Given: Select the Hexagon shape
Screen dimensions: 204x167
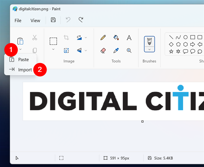Looking at the screenshot, I should (185, 44).
